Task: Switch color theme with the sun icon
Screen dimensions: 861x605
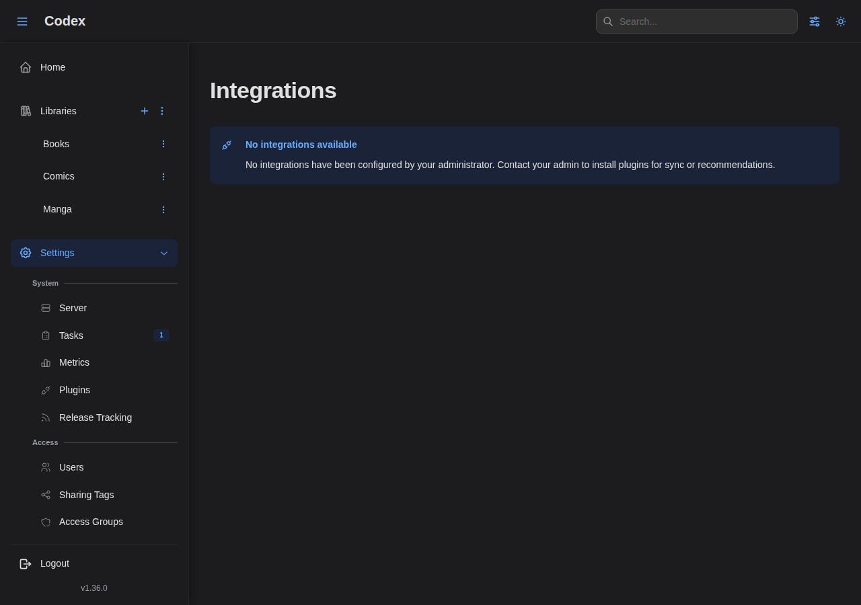Action: 841,22
